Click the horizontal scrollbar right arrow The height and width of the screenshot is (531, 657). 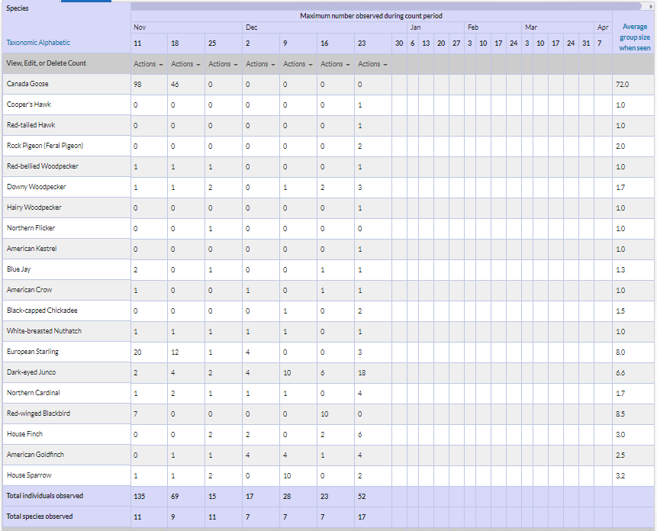(x=650, y=6)
